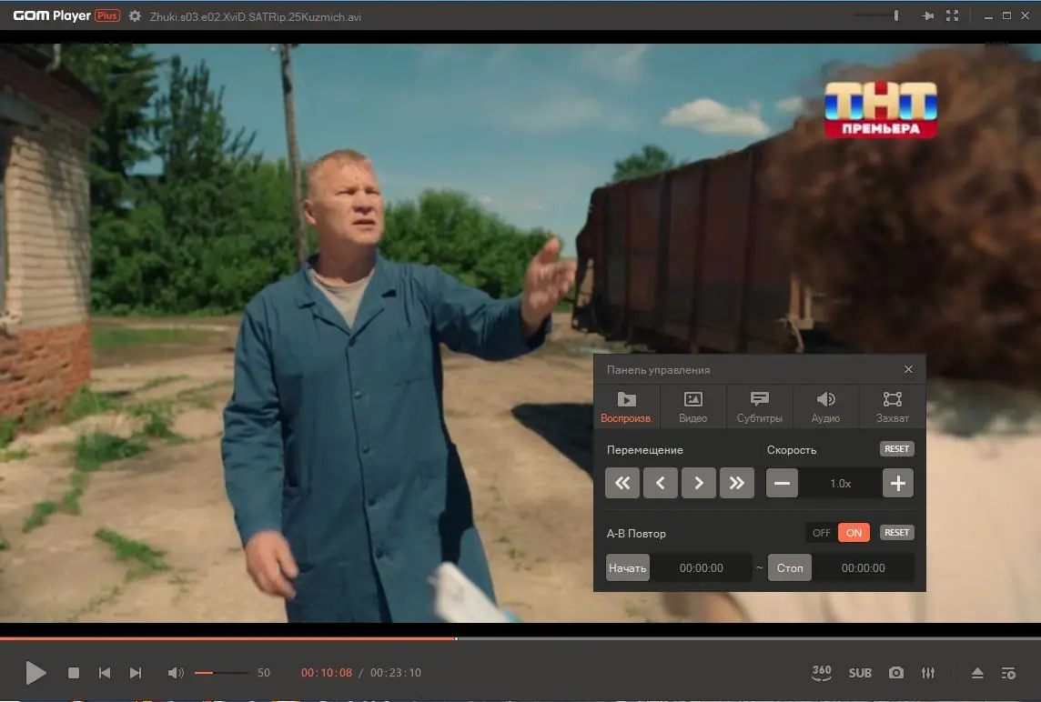Jump to previous file in playlist
The width and height of the screenshot is (1041, 702).
click(x=105, y=673)
